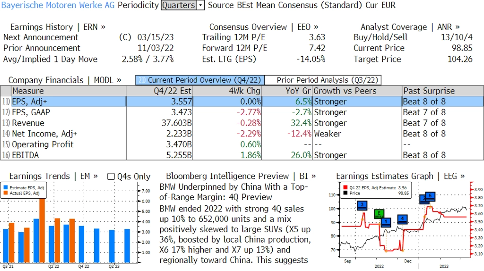Click Avg/Implied 1 Day Move value

[x=148, y=59]
